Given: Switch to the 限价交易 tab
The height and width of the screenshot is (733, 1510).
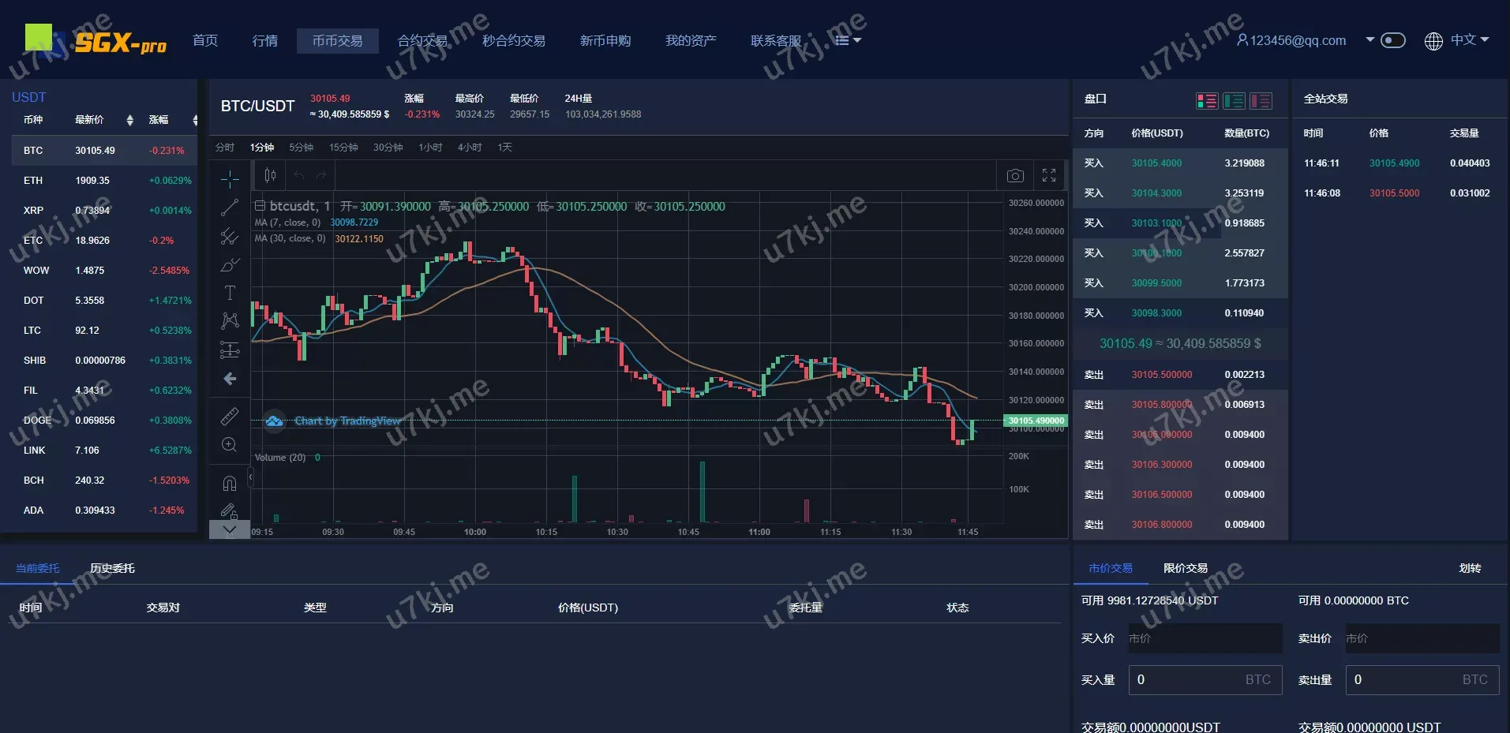Looking at the screenshot, I should coord(1185,568).
